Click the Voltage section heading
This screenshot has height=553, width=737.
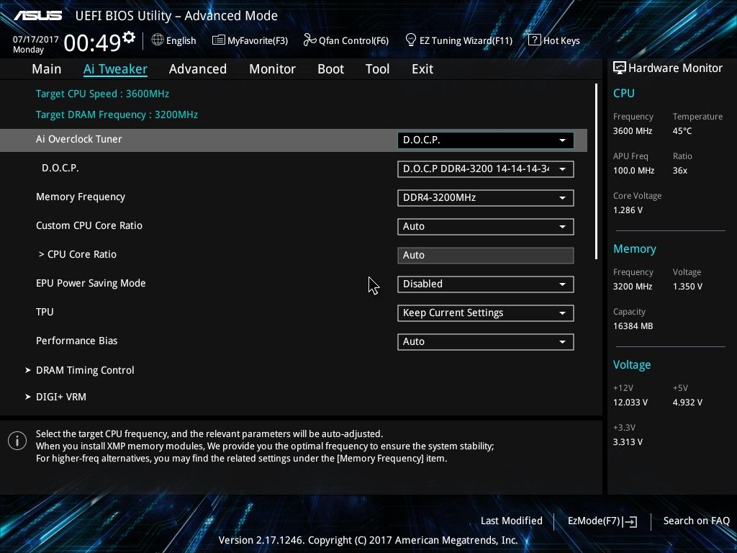(x=632, y=365)
